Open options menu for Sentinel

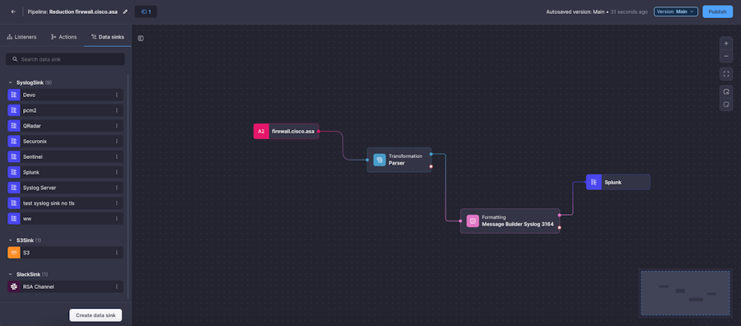point(117,157)
